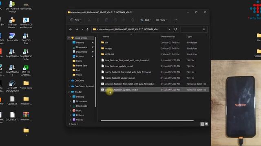Open Promo frame folder on desktop
This screenshot has width=261, height=146.
click(x=26, y=85)
